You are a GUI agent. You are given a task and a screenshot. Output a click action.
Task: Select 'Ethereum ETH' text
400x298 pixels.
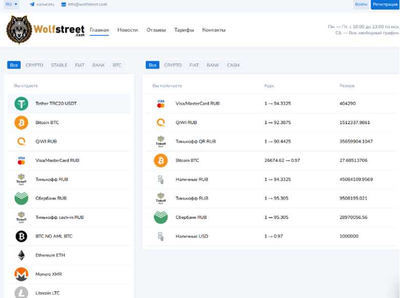tap(50, 255)
